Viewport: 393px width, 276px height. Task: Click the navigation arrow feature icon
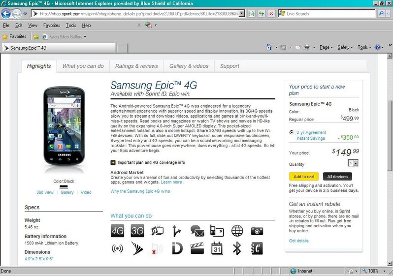177,231
